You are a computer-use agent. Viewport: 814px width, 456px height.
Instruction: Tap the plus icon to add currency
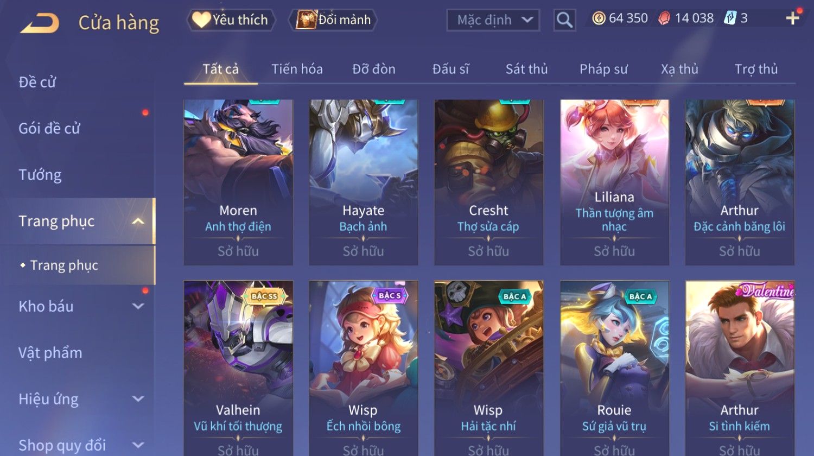click(793, 18)
